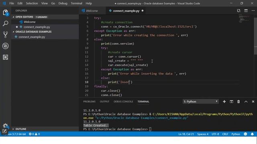Open the Terminal menu
Image resolution: width=257 pixels, height=144 pixels.
(x=76, y=3)
